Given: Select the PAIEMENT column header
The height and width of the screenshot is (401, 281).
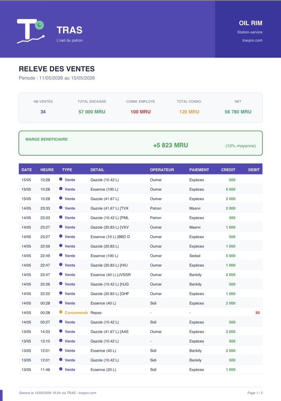Looking at the screenshot, I should 199,170.
